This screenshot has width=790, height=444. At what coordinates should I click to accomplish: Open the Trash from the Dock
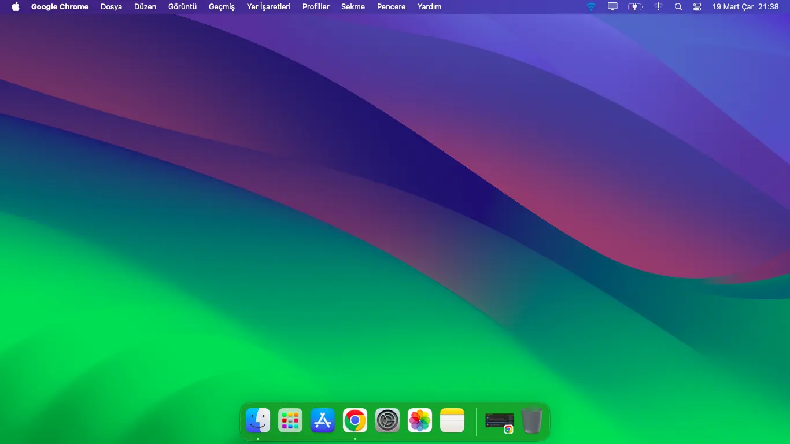pos(532,420)
